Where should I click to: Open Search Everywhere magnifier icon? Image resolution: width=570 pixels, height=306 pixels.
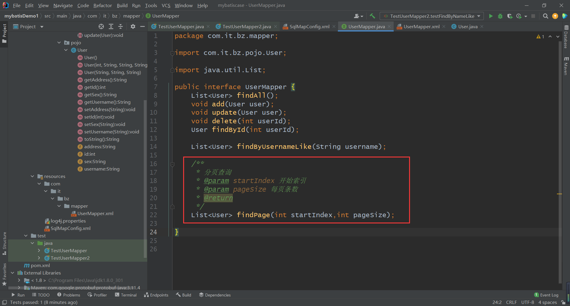[545, 16]
